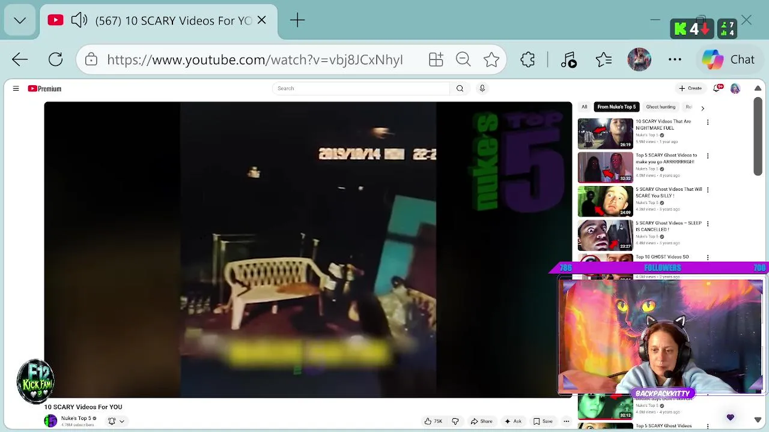Open browser settings and more menu

pos(675,59)
